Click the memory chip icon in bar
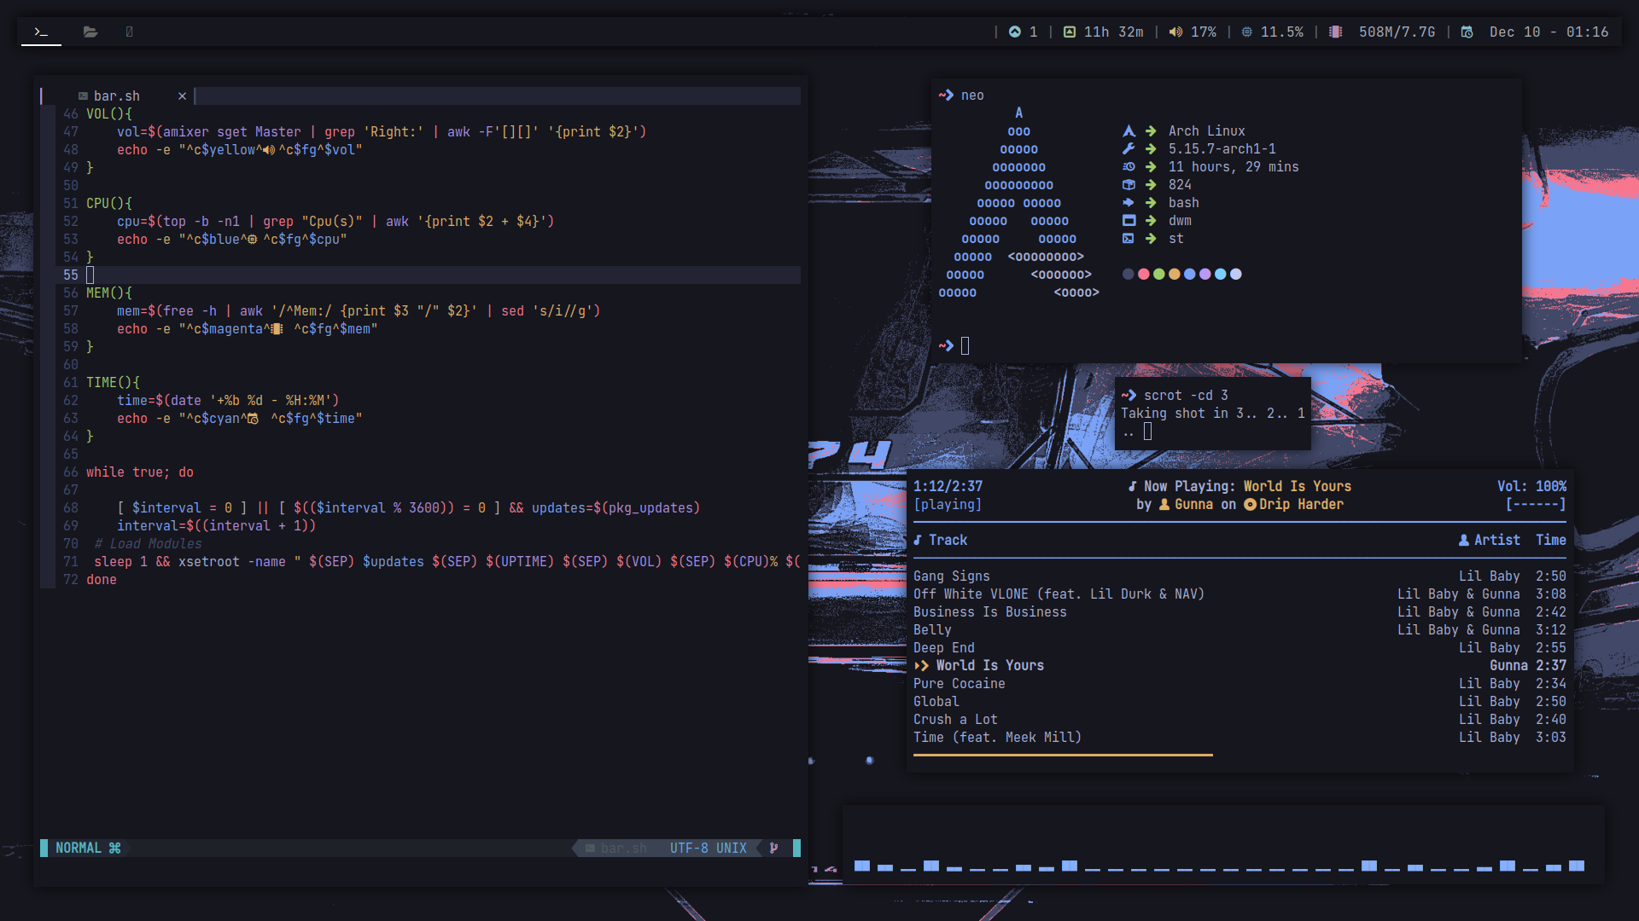The image size is (1639, 921). pyautogui.click(x=1336, y=32)
